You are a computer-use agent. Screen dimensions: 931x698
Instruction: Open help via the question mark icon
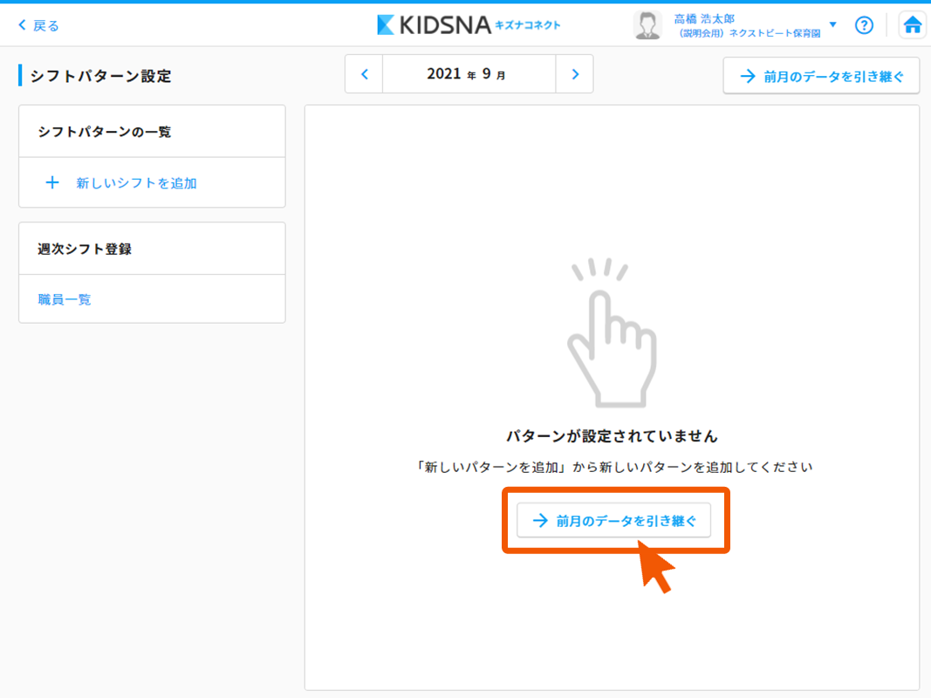864,25
